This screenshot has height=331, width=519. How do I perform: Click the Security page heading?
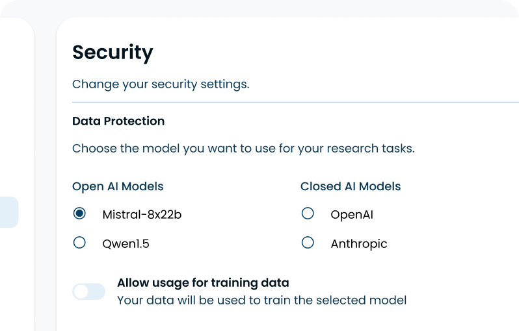(113, 53)
